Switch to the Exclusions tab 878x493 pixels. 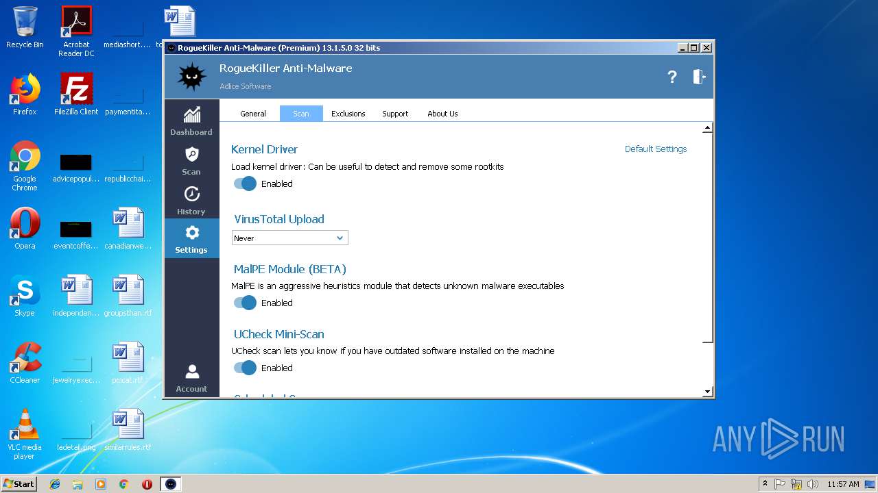[x=348, y=114]
